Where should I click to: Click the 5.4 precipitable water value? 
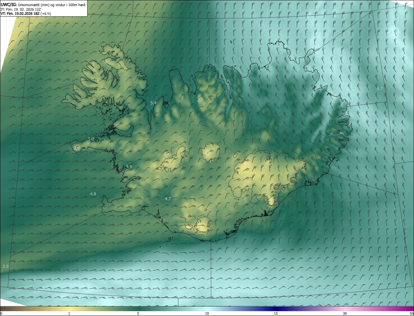[153, 103]
